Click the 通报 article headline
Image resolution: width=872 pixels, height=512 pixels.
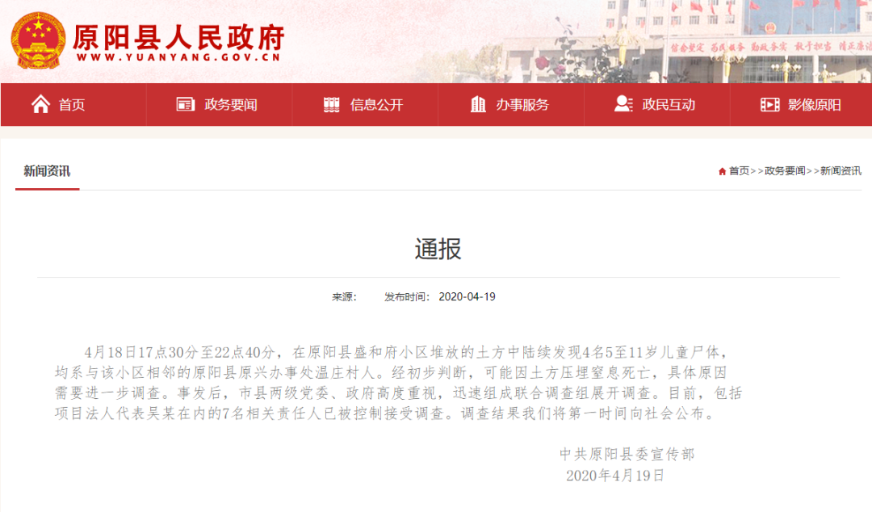[438, 249]
